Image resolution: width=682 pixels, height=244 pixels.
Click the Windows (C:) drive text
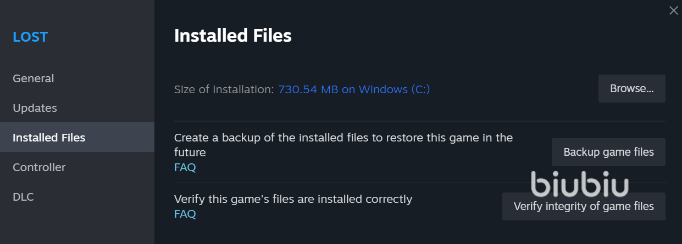(x=394, y=89)
